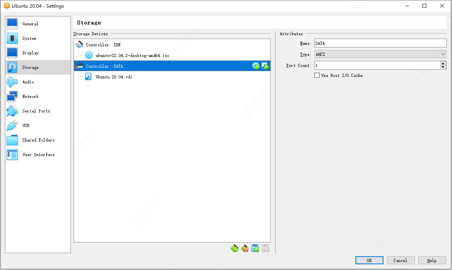Click the Port Count input field
452x270 pixels.
pyautogui.click(x=377, y=65)
